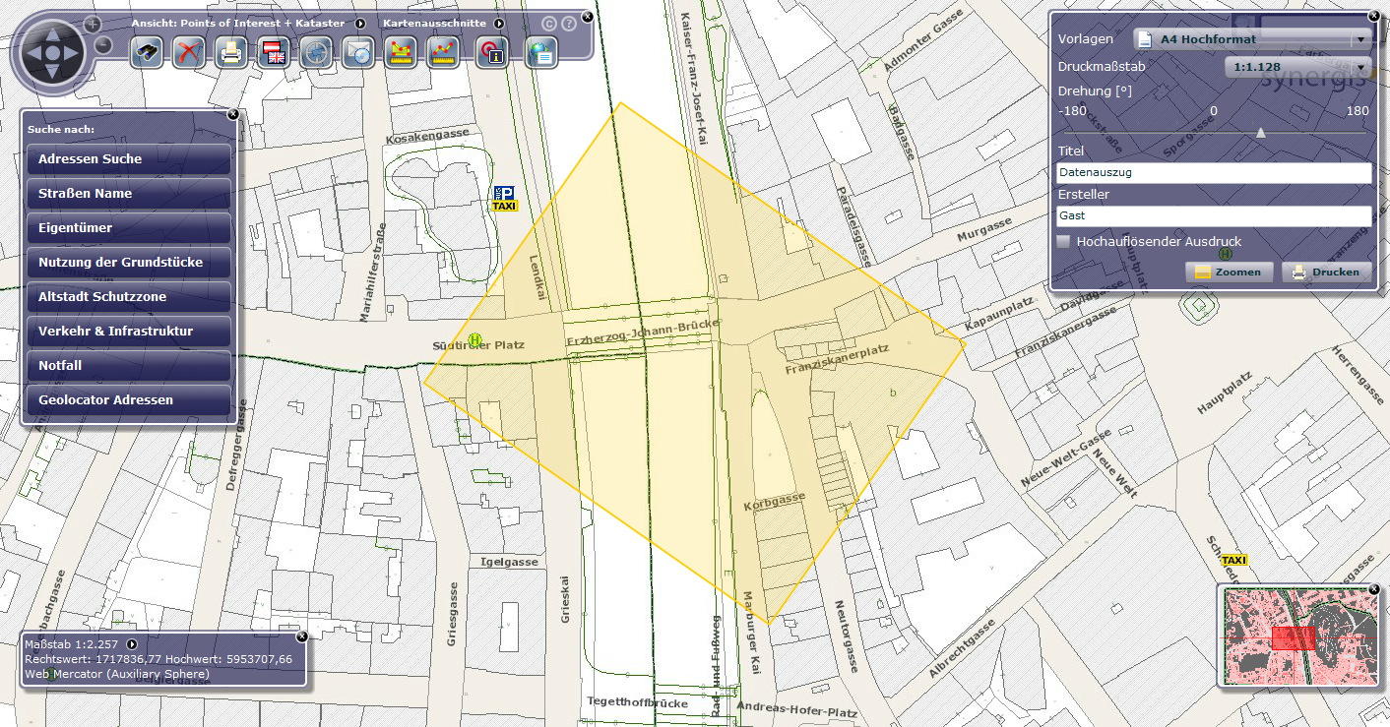This screenshot has width=1390, height=727.
Task: Expand the Ansicht view selector arrow
Action: [360, 23]
